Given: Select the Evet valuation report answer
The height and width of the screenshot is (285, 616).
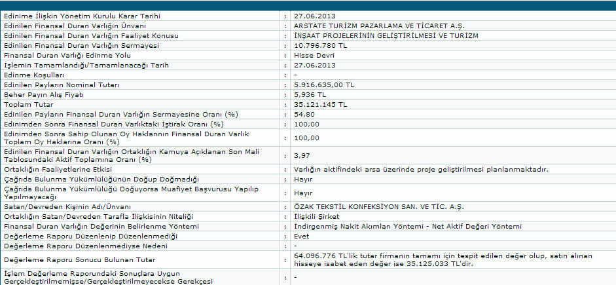Looking at the screenshot, I should [x=302, y=236].
